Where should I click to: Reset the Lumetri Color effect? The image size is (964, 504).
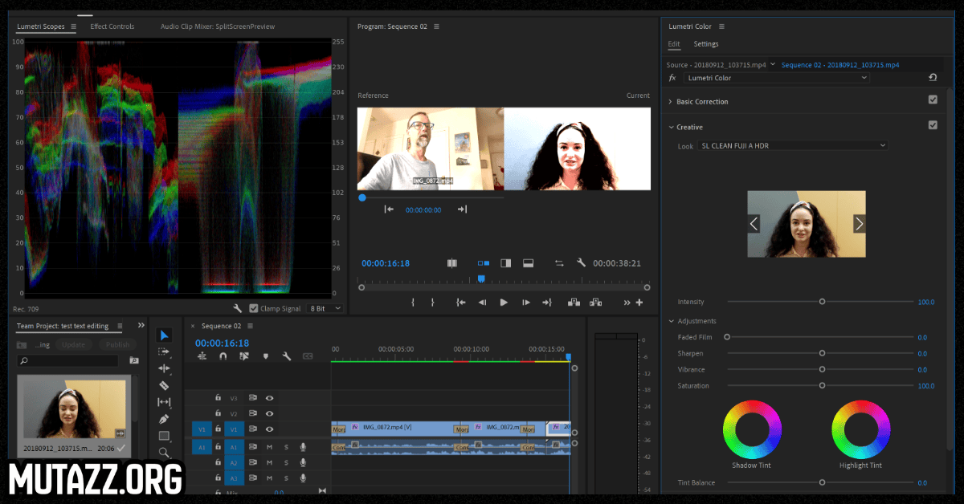click(x=932, y=78)
